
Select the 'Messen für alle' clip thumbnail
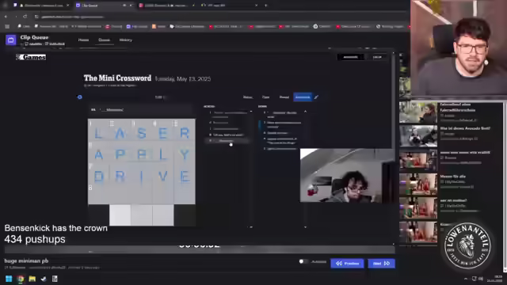418,184
